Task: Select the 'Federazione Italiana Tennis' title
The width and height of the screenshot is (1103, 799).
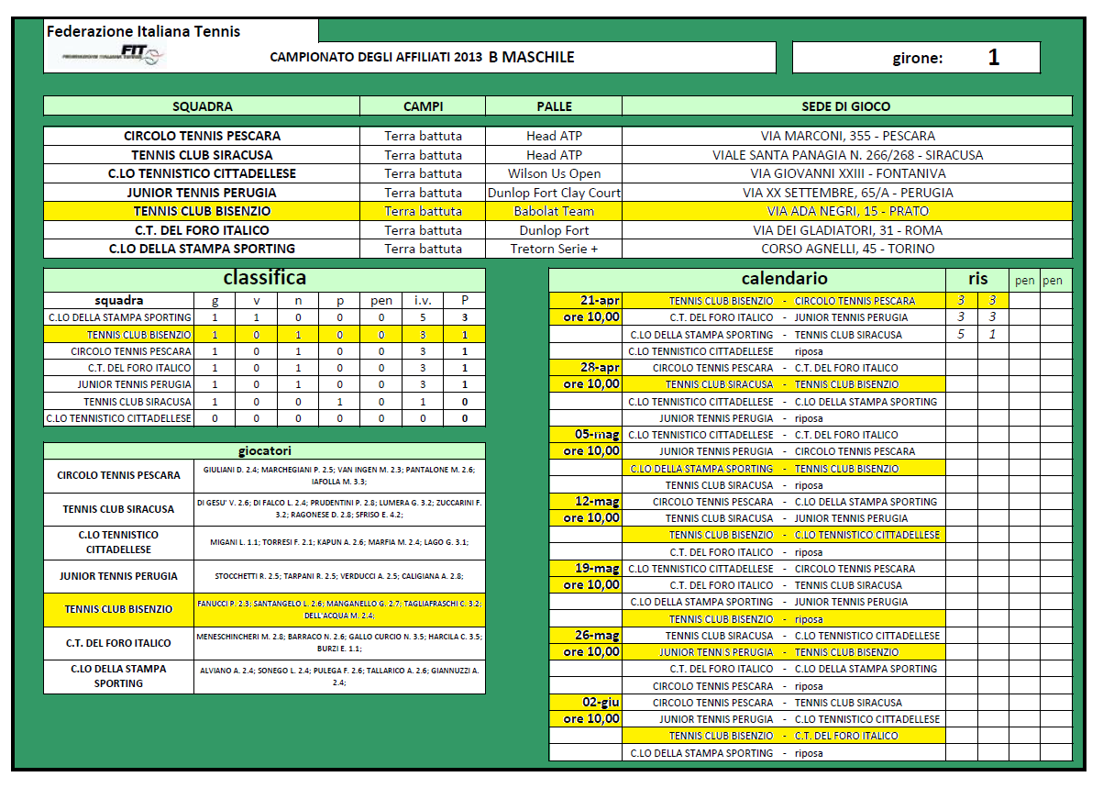Action: coord(143,31)
